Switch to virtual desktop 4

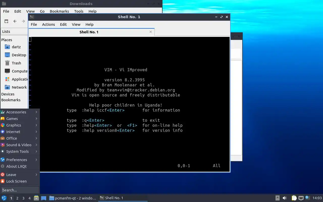(29, 198)
